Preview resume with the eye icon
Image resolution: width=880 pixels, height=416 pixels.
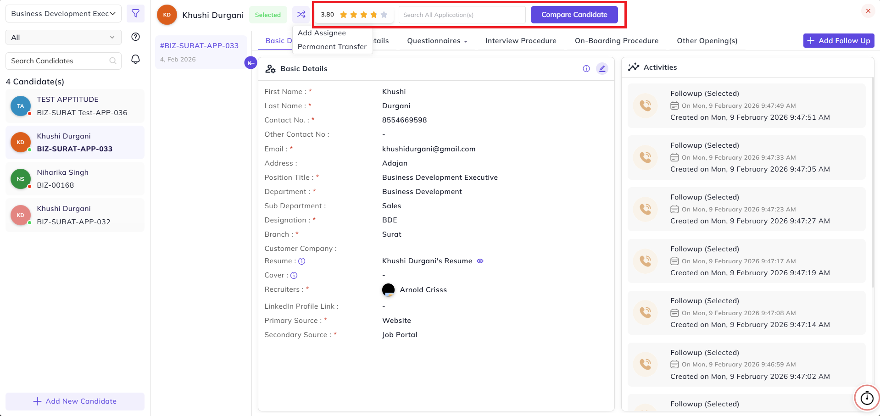tap(480, 261)
